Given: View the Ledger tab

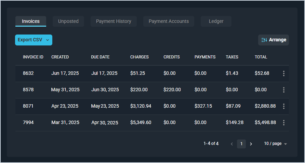Looking at the screenshot, I should click(216, 21).
